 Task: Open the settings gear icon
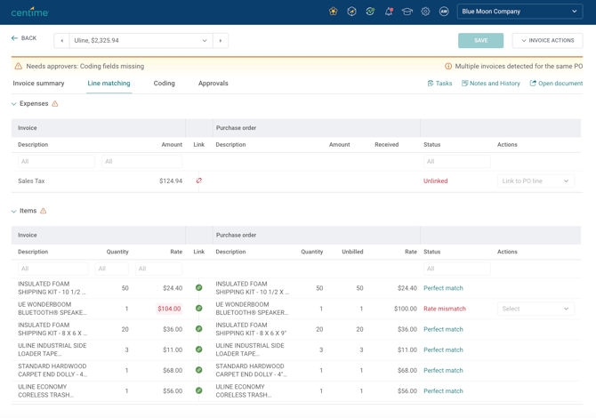[x=425, y=12]
